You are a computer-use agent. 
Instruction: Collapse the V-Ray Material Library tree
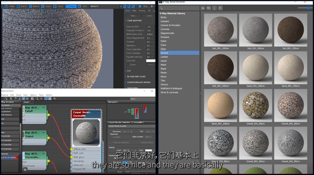pos(159,13)
